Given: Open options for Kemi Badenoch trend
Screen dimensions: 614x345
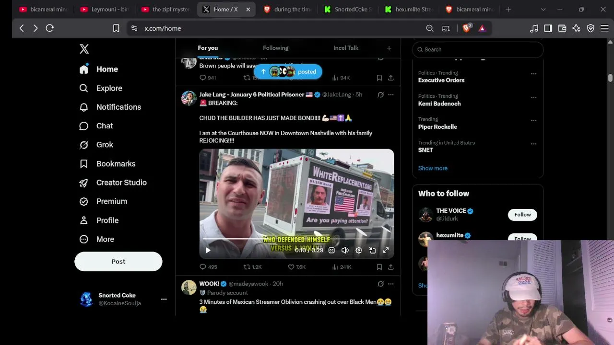Looking at the screenshot, I should pos(533,97).
